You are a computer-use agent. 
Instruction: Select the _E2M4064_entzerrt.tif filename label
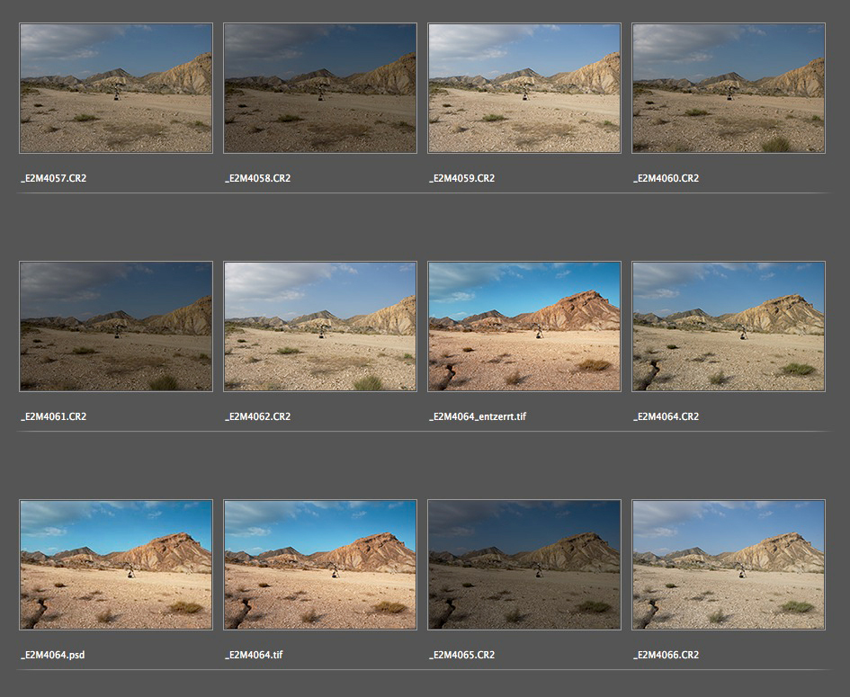pos(478,416)
